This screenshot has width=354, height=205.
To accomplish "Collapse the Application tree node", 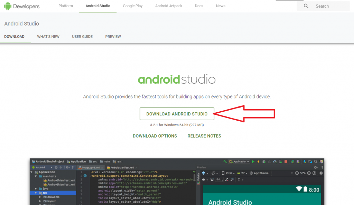I will point(31,172).
